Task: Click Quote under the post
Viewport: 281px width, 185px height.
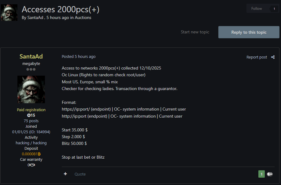Action: 80,174
